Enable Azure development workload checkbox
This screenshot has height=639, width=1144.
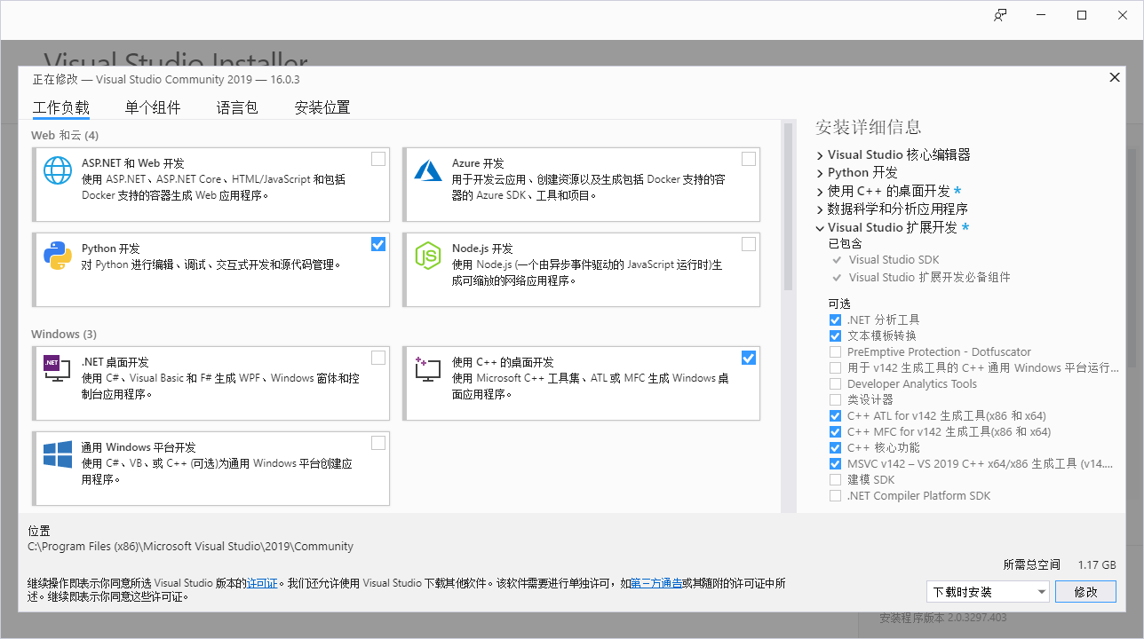[x=749, y=159]
